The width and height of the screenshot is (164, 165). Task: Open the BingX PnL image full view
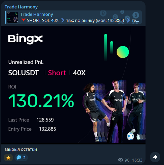(73, 85)
